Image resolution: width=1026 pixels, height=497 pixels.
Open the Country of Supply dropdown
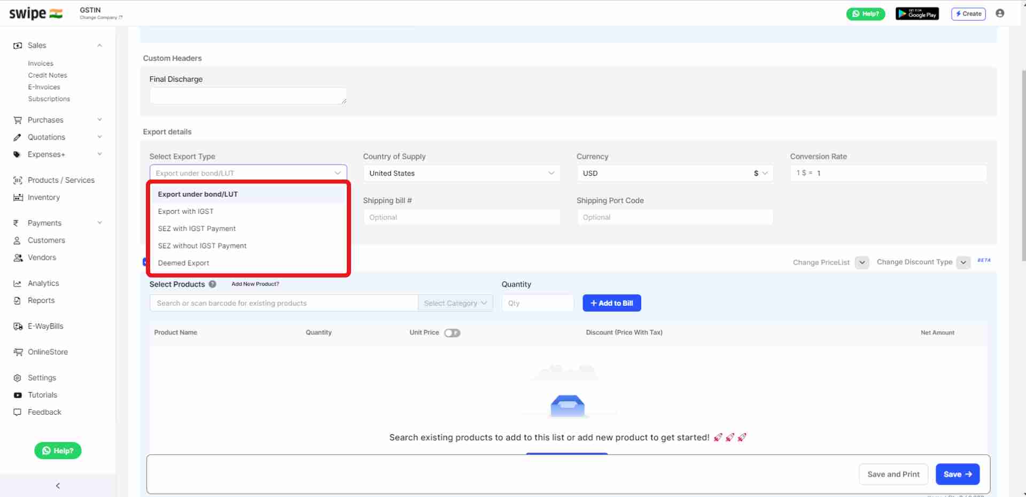pos(461,173)
